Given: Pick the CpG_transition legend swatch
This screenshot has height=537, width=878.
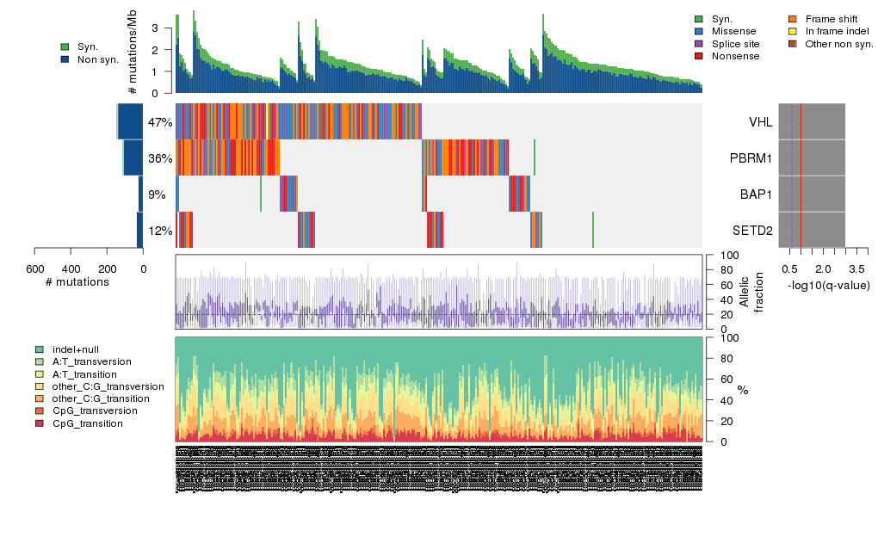Looking at the screenshot, I should 40,424.
